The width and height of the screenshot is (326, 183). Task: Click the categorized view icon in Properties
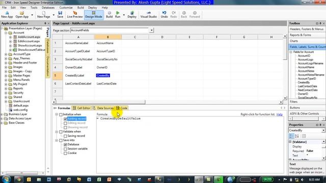pyautogui.click(x=291, y=136)
